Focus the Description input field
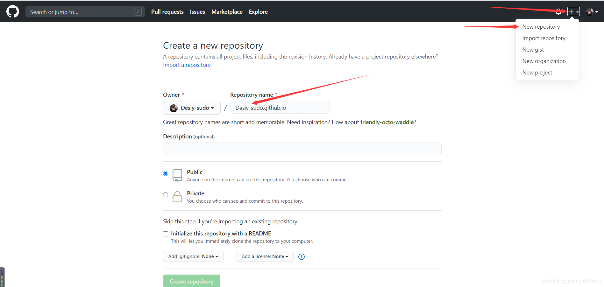 click(302, 149)
